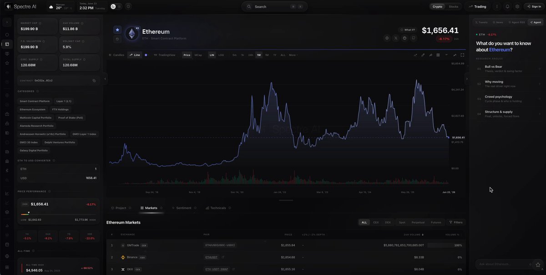
Task: Click the notifications bell icon
Action: tap(507, 6)
